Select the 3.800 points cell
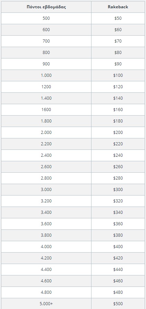Screen dimensions: 146x309 [x=46, y=236]
